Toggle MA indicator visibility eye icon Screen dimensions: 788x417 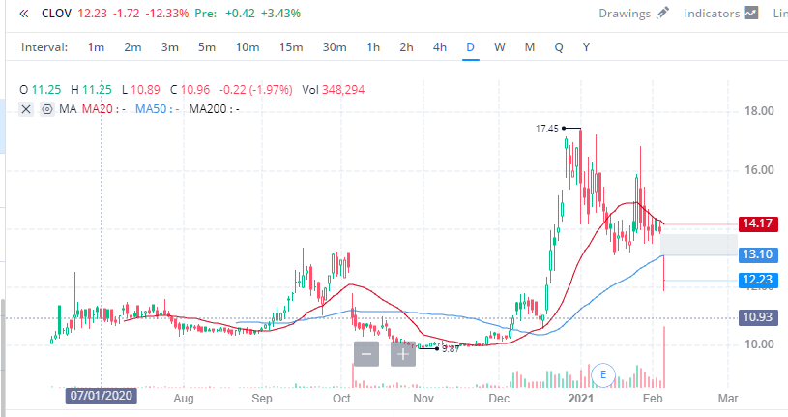point(47,109)
